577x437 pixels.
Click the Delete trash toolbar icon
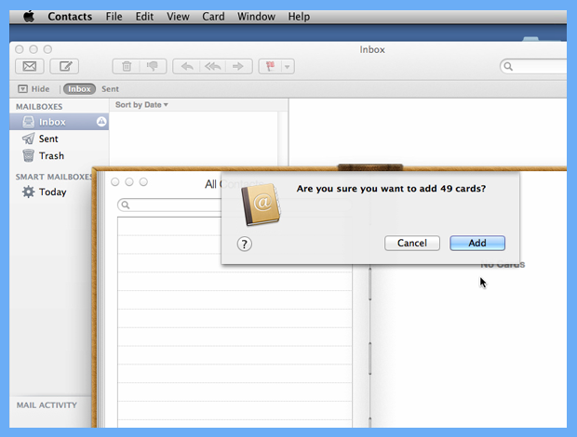(127, 67)
